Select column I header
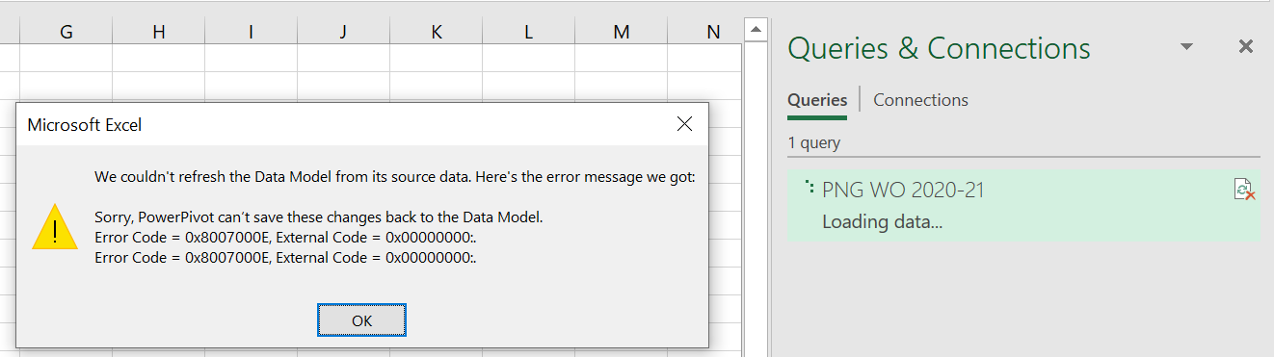 [252, 32]
